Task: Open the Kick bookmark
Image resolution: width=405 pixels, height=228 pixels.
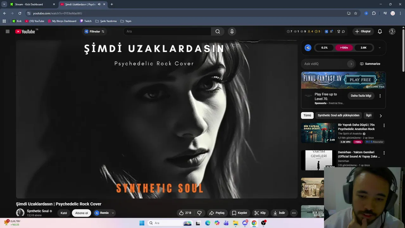Action: coord(17,21)
